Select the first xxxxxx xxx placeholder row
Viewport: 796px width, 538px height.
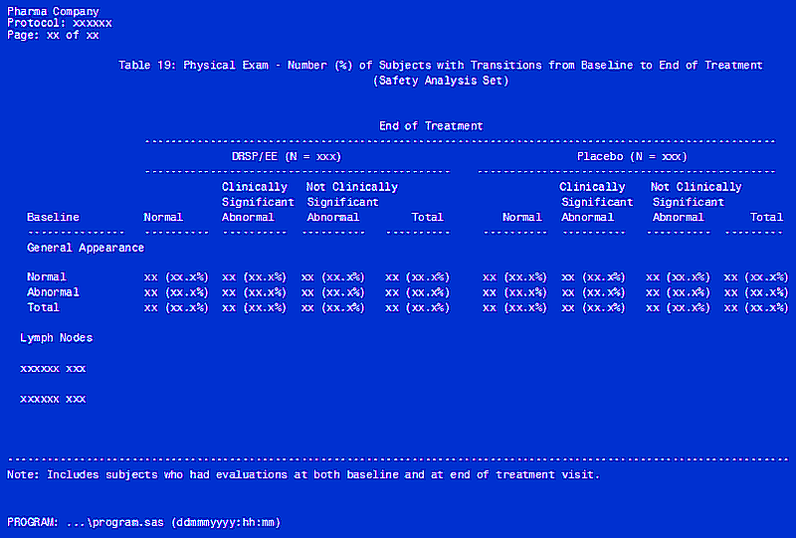click(53, 369)
